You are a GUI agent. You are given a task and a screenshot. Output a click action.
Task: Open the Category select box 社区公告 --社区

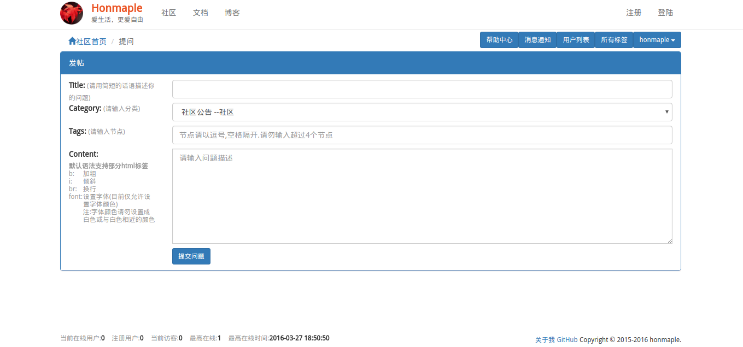click(422, 112)
